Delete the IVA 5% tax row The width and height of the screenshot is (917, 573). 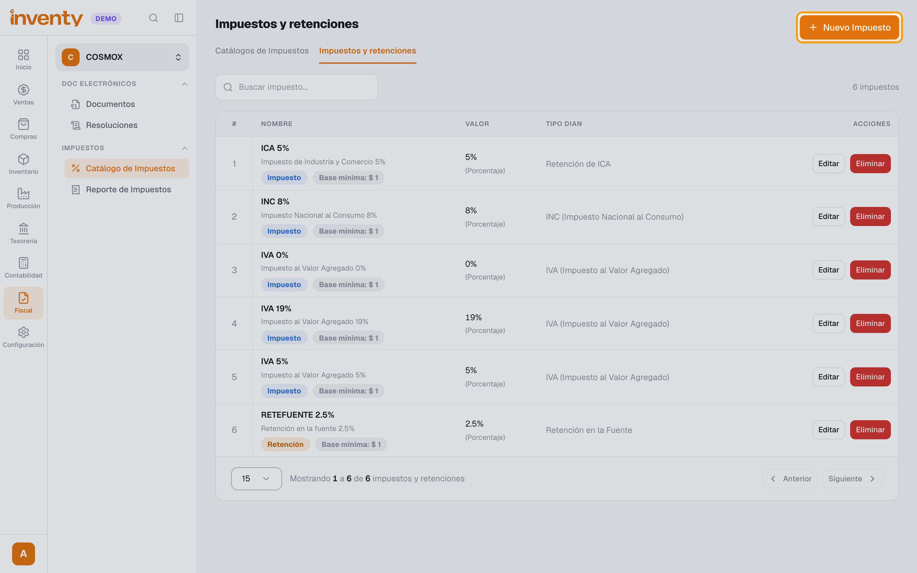870,377
